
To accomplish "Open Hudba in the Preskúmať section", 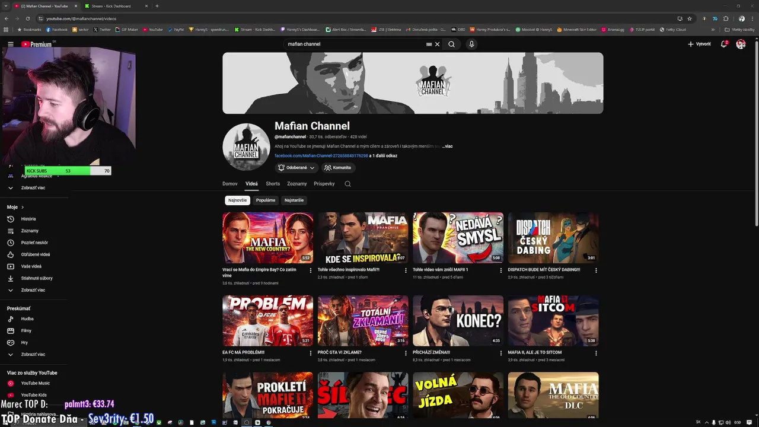I will [28, 318].
